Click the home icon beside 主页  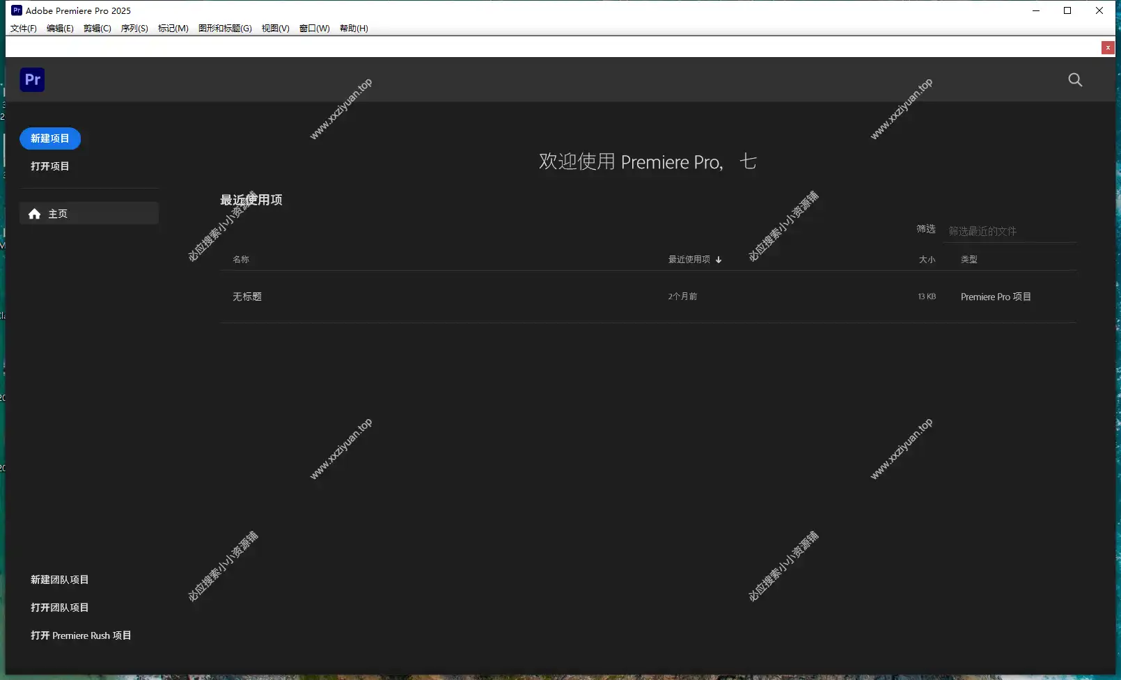[34, 214]
